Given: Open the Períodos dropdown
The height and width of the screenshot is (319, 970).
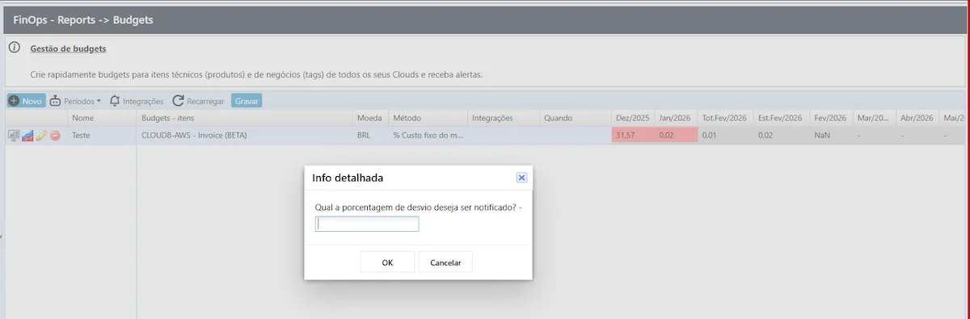Looking at the screenshot, I should 75,101.
